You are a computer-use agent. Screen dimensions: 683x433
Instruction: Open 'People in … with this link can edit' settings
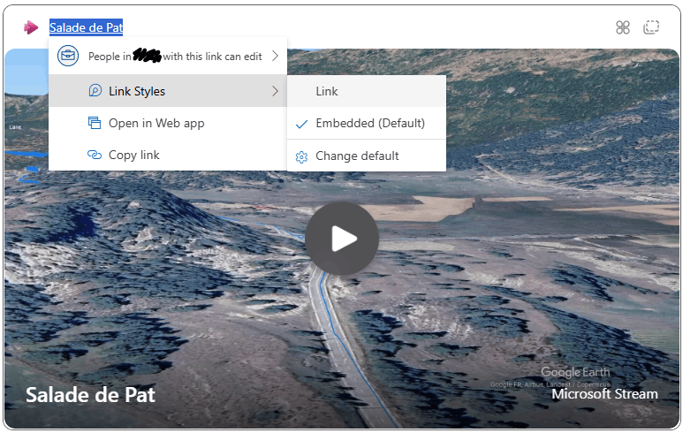click(x=168, y=57)
